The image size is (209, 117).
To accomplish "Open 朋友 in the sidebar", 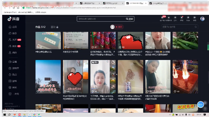I will click(x=15, y=46).
